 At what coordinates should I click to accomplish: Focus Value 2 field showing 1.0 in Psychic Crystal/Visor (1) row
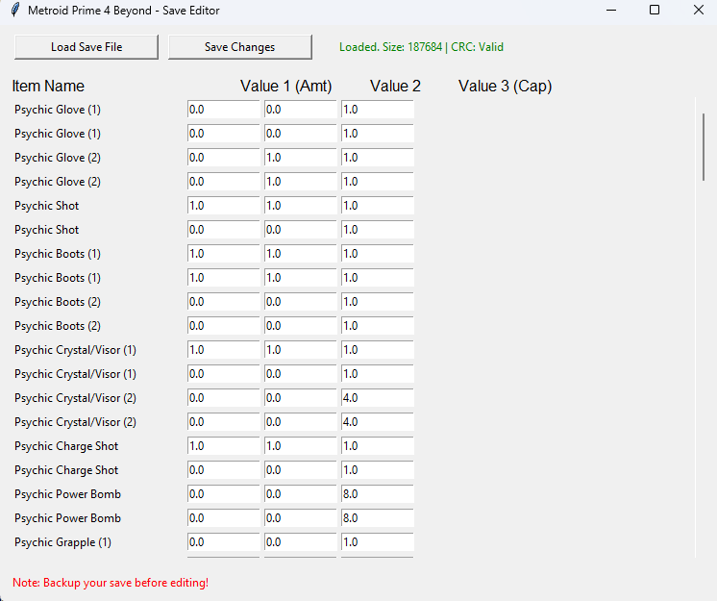[300, 350]
